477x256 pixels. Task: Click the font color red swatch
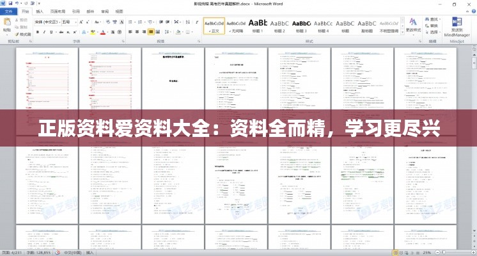[x=102, y=31]
